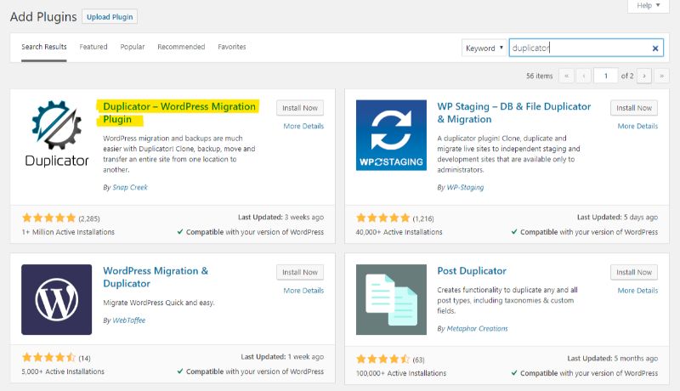Image resolution: width=680 pixels, height=391 pixels.
Task: Open WordPress Migration & Duplicator title link
Action: point(156,277)
